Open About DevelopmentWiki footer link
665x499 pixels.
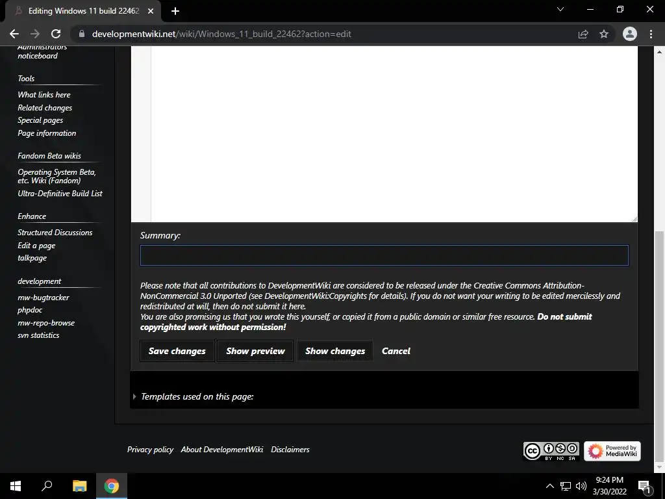222,450
